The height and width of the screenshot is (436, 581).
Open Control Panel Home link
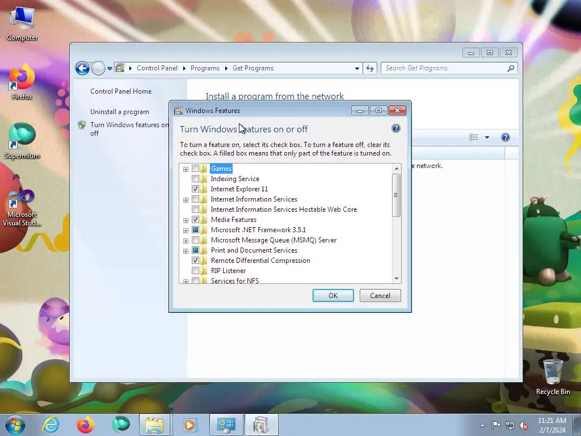(x=121, y=91)
